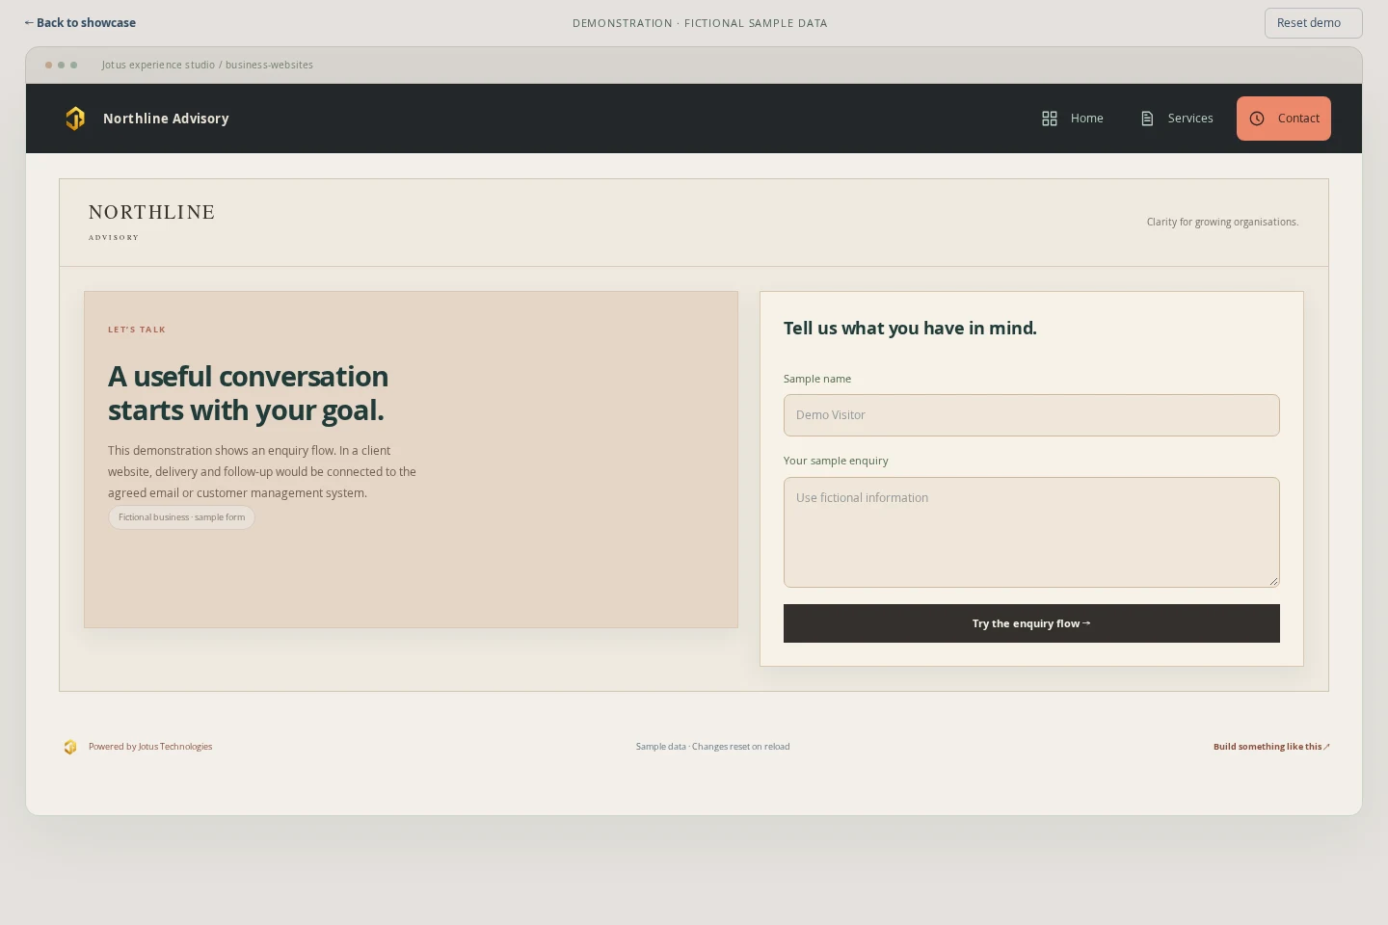1388x925 pixels.
Task: Click the Sample name field label
Action: pyautogui.click(x=817, y=379)
